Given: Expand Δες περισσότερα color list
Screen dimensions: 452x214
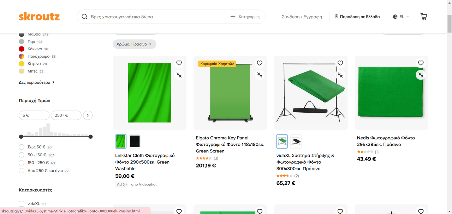Looking at the screenshot, I should coord(37,82).
